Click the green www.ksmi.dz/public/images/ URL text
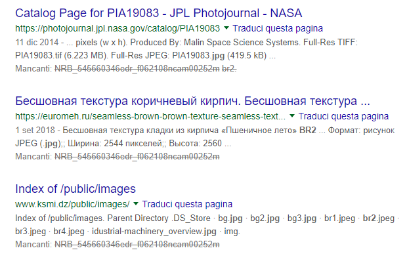The height and width of the screenshot is (265, 407). [x=72, y=204]
